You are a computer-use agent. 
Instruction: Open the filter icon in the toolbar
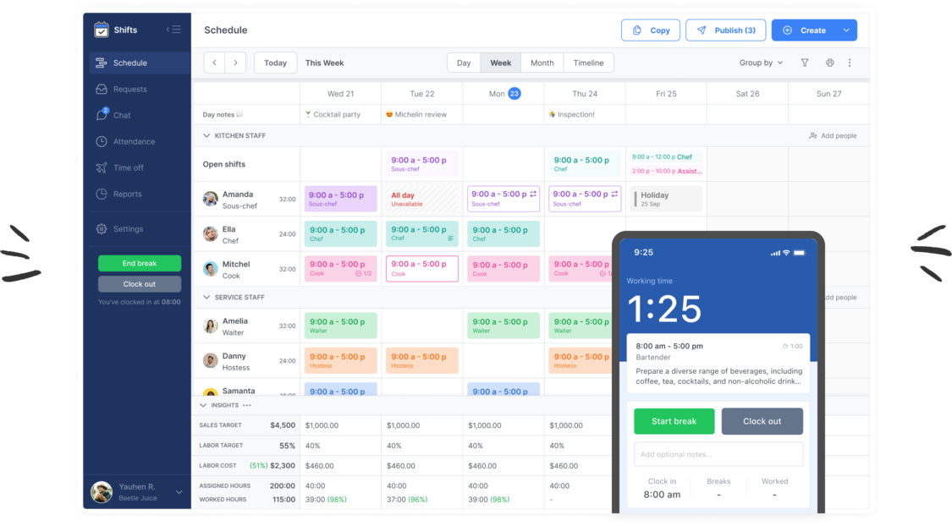(x=805, y=63)
